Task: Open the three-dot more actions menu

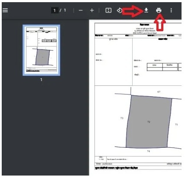Action: [171, 10]
